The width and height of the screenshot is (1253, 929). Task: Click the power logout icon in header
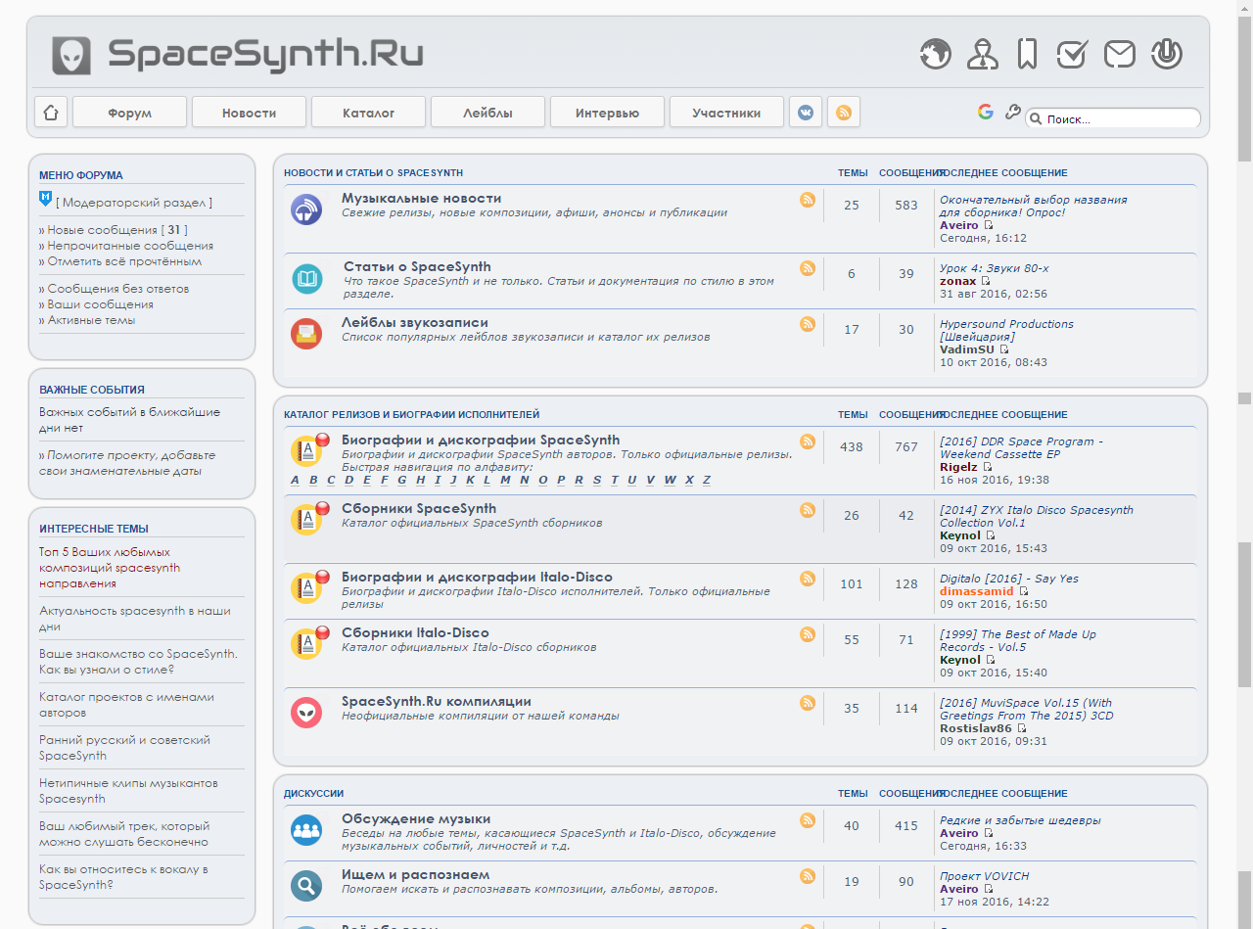1167,54
